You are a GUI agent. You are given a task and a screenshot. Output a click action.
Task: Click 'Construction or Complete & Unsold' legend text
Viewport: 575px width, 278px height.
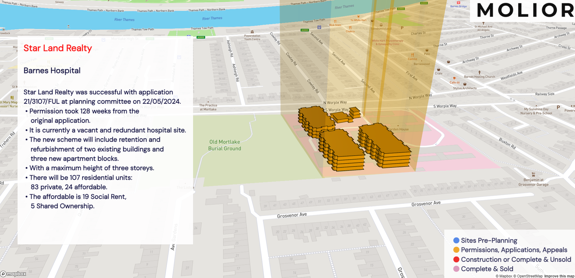[516, 260]
